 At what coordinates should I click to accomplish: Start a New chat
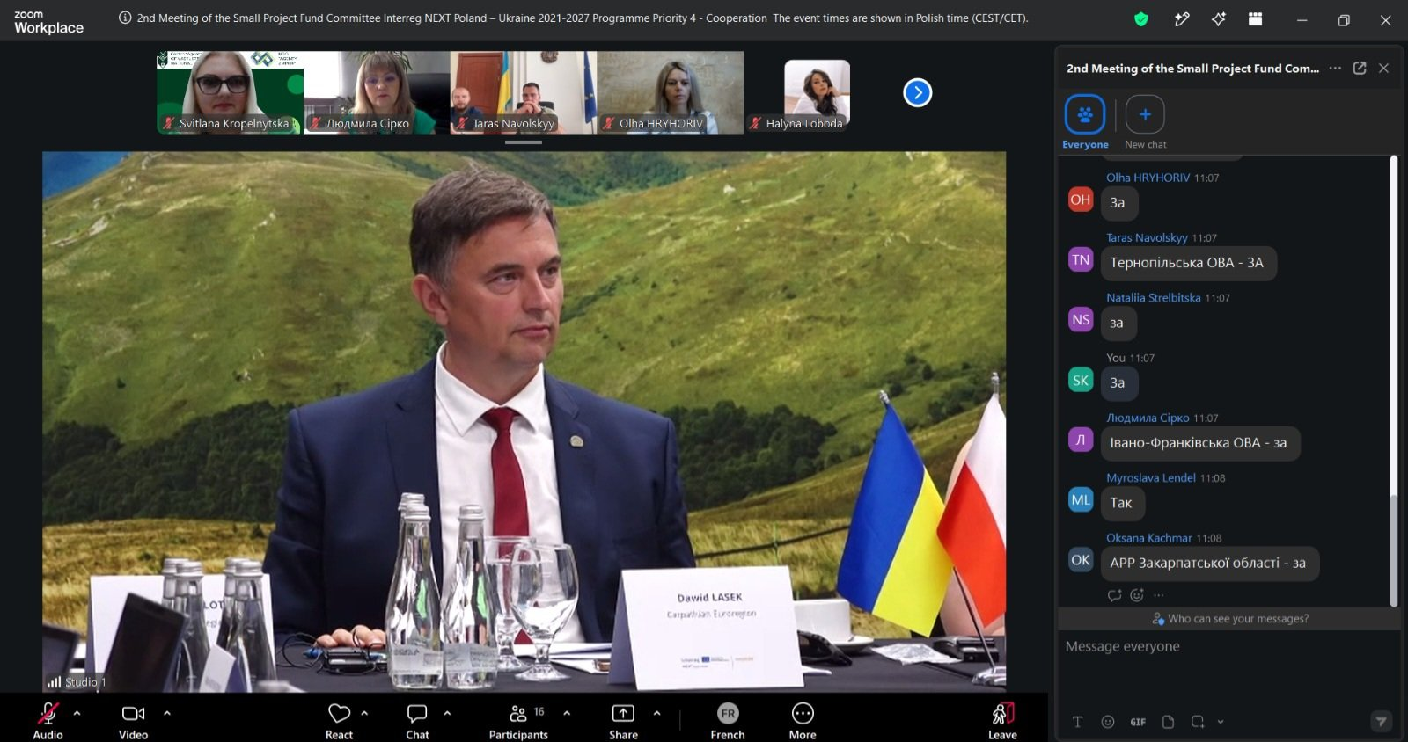[1145, 121]
